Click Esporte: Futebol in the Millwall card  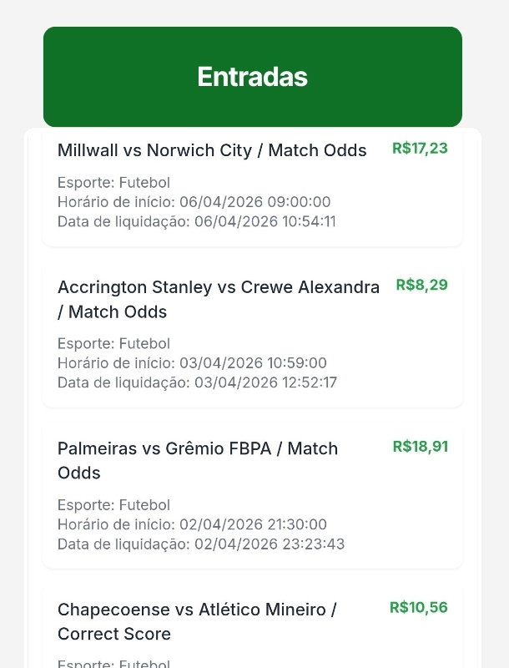click(113, 183)
